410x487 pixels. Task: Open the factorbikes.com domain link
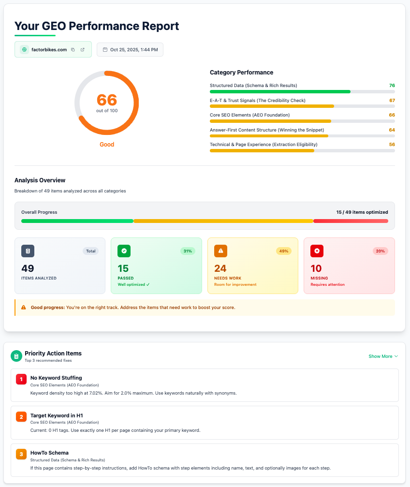pos(49,49)
